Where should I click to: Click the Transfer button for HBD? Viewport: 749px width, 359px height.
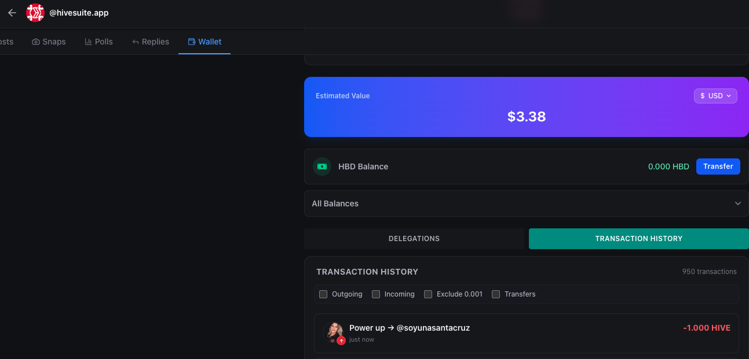coord(718,166)
